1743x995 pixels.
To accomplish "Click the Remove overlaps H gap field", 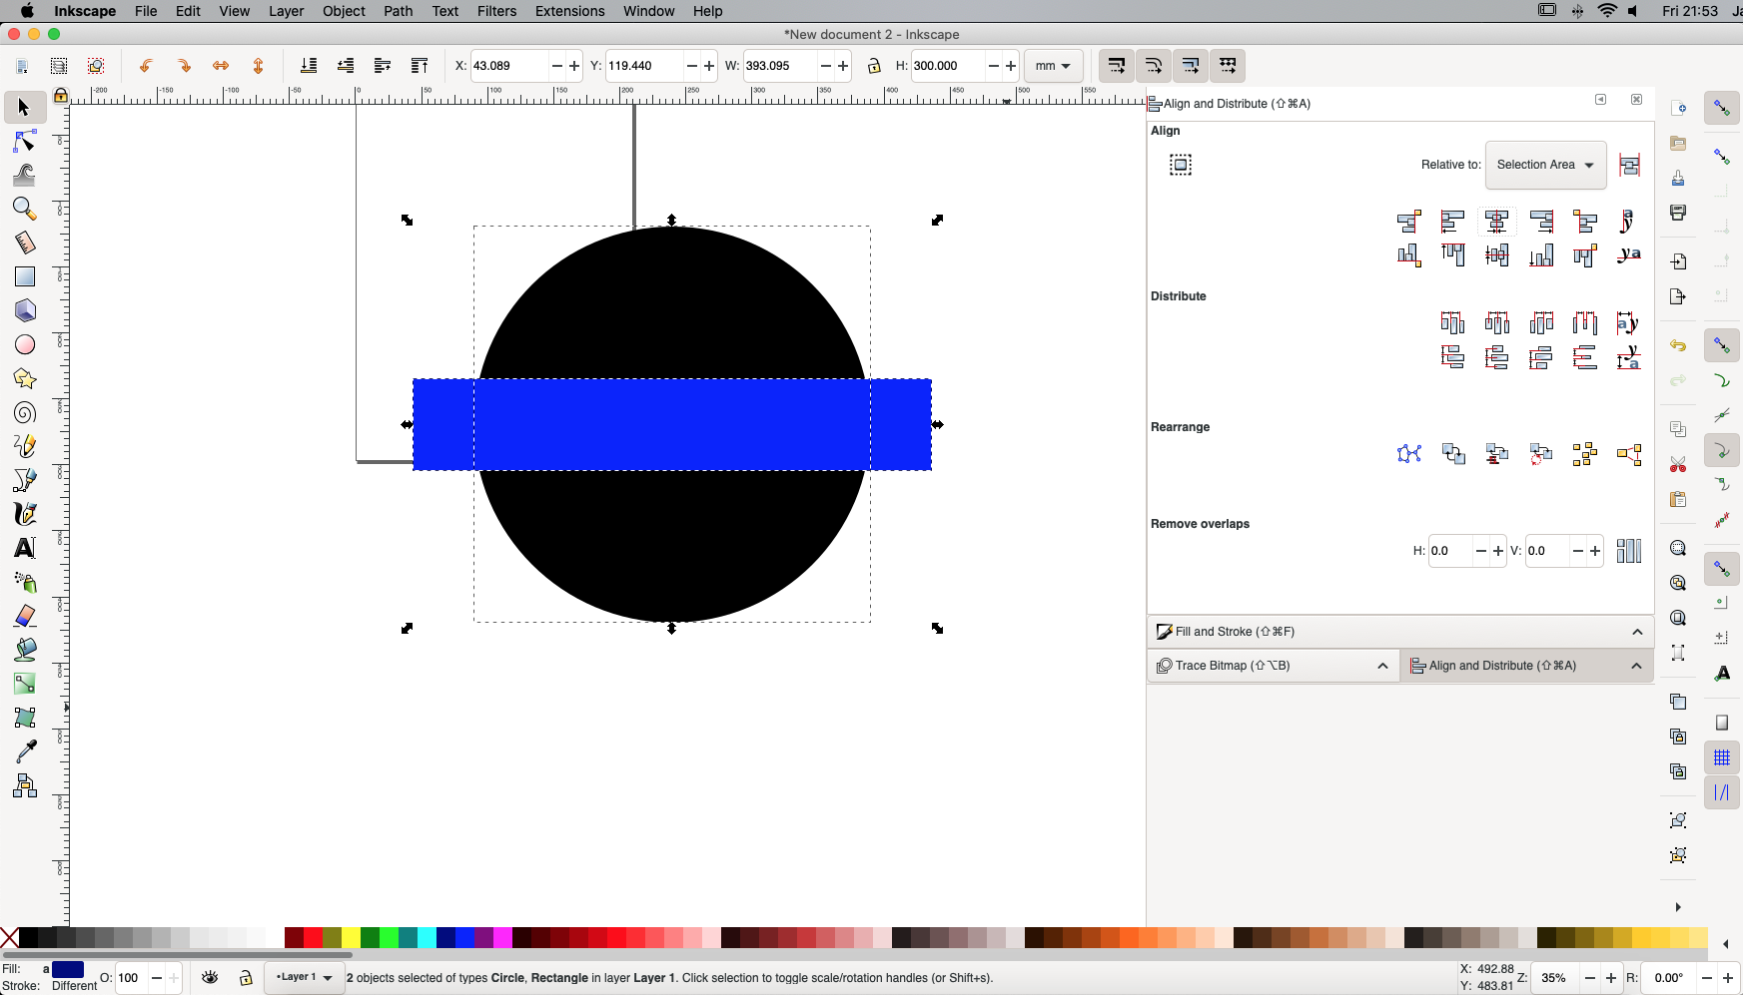I will point(1449,551).
